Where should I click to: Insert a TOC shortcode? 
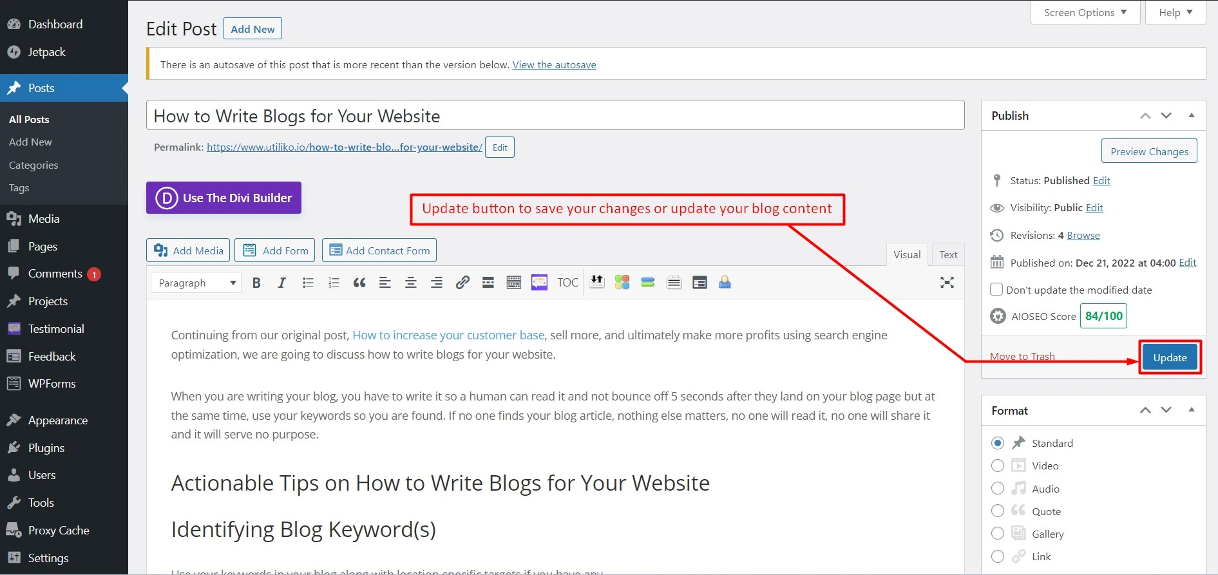click(x=567, y=283)
